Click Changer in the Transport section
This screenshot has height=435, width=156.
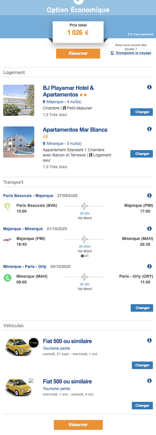pyautogui.click(x=142, y=308)
